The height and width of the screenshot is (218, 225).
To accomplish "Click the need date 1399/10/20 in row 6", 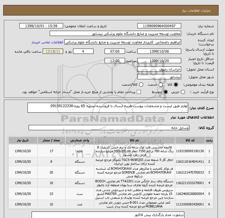I will point(23,204).
